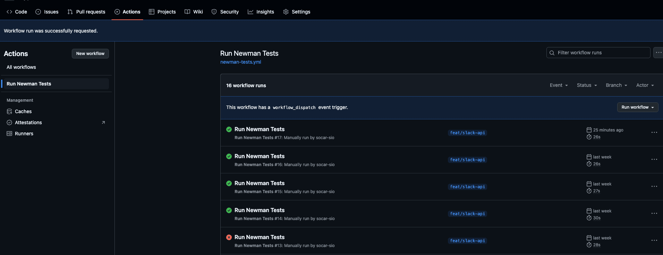Image resolution: width=663 pixels, height=255 pixels.
Task: Click the feat/slack-api branch label of run #15
Action: (x=467, y=187)
